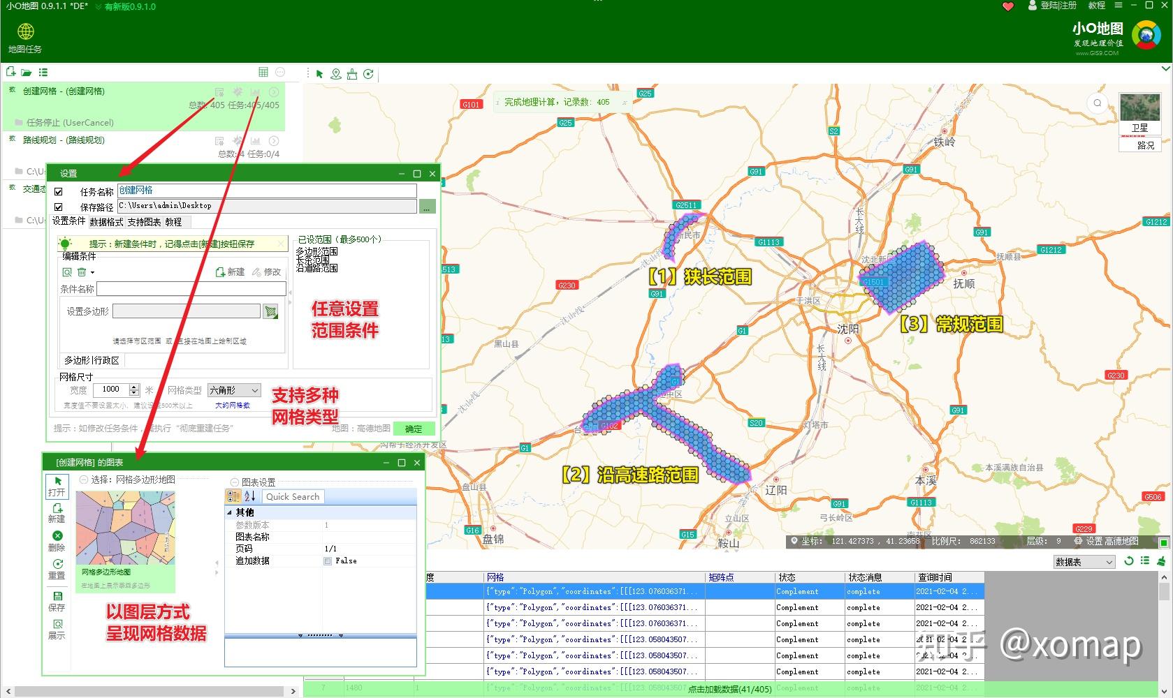Click 大约网格数 link
The height and width of the screenshot is (698, 1173).
pyautogui.click(x=233, y=406)
